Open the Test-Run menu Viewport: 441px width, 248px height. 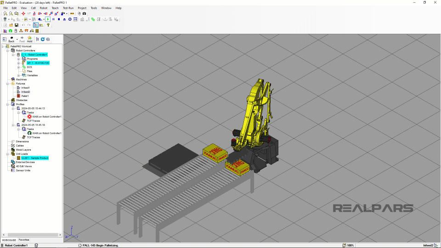click(x=68, y=8)
